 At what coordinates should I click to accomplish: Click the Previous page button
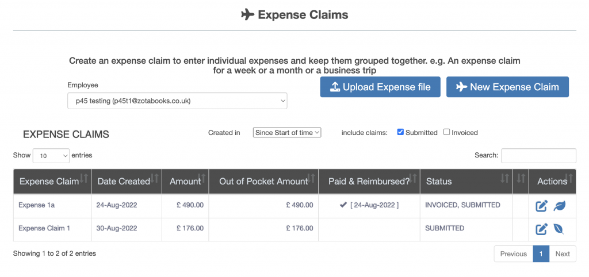tap(513, 254)
